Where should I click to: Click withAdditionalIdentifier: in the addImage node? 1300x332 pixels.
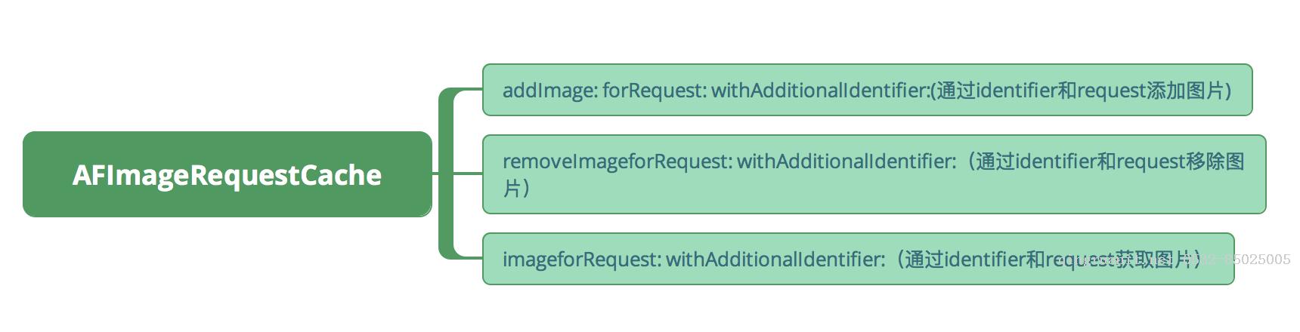820,91
